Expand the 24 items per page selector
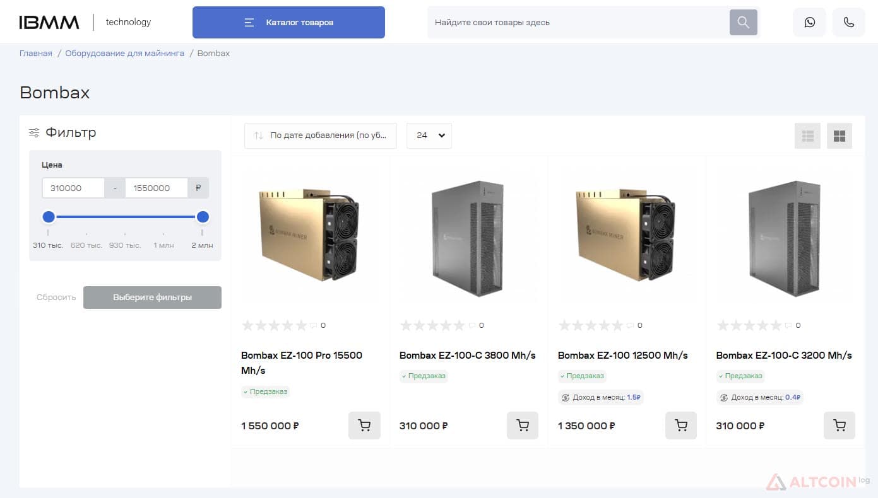The image size is (878, 498). click(x=429, y=136)
